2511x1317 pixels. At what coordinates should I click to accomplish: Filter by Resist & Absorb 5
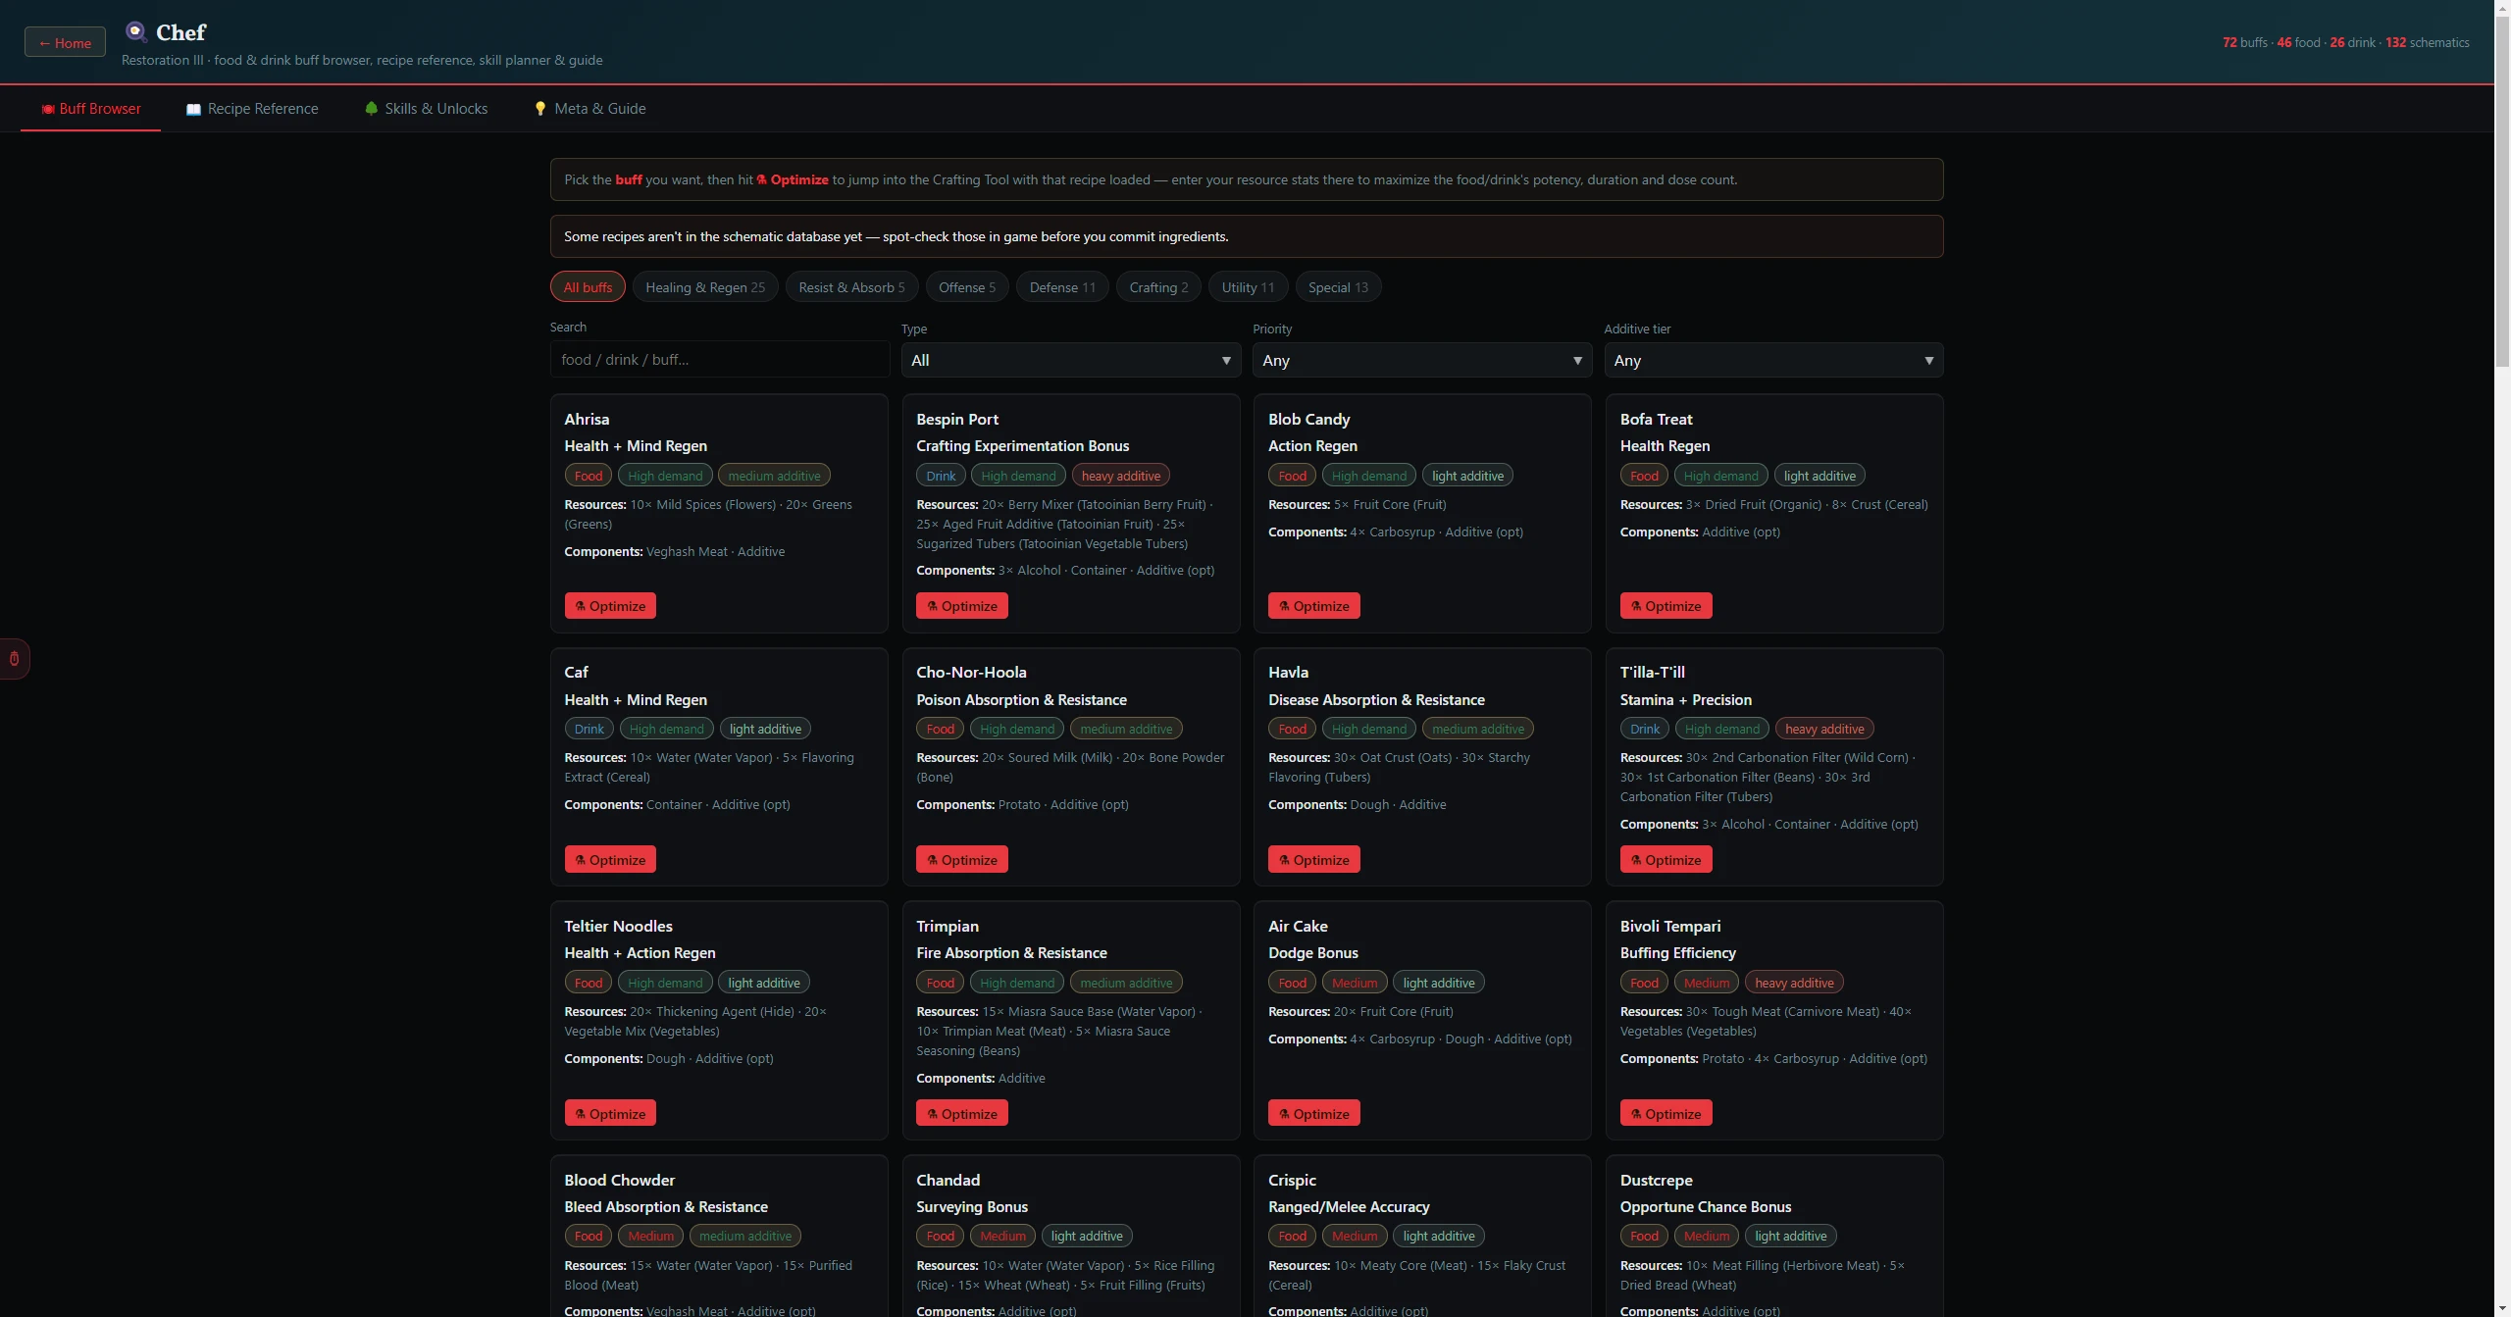pyautogui.click(x=851, y=287)
